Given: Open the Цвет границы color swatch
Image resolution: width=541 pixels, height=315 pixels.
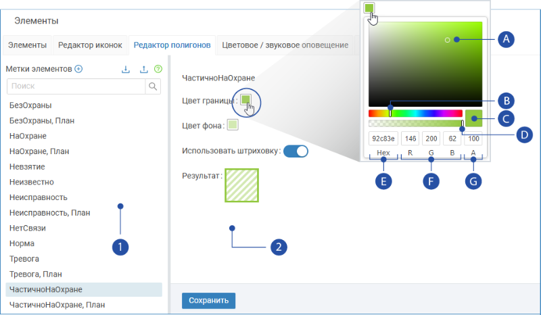Looking at the screenshot, I should click(245, 100).
